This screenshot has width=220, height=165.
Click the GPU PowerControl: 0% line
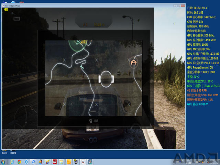200,68
